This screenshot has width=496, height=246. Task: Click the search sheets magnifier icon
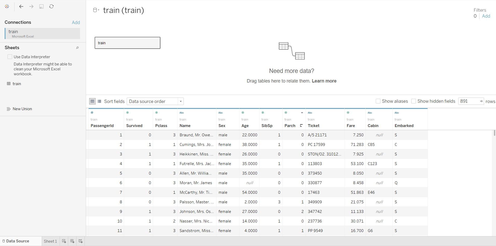point(77,48)
